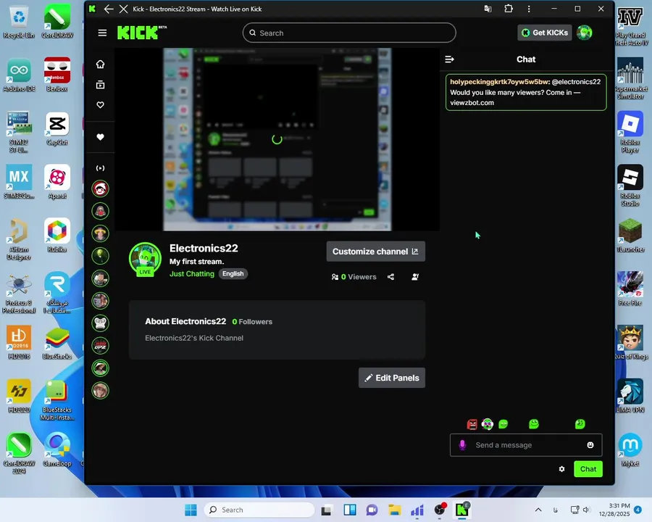Click the filled white heart sidebar icon
652x522 pixels.
[100, 137]
